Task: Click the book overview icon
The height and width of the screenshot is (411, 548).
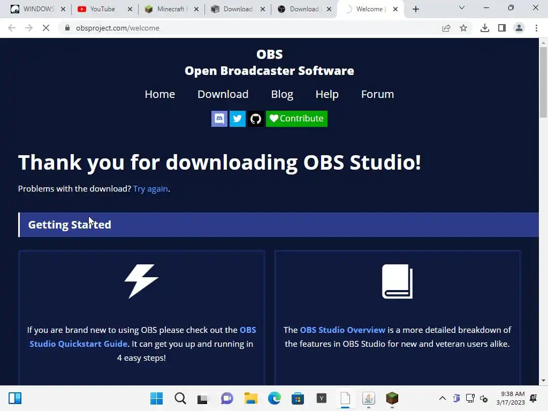Action: [x=398, y=281]
